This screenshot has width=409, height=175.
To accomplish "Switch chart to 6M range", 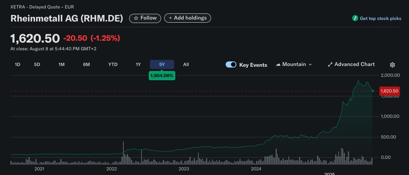I will [x=86, y=64].
